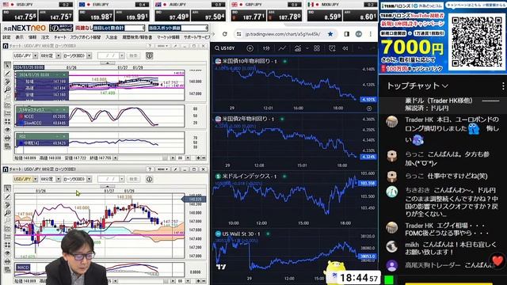The width and height of the screenshot is (507, 285).
Task: Open the チャート menu
Action: [x=60, y=37]
